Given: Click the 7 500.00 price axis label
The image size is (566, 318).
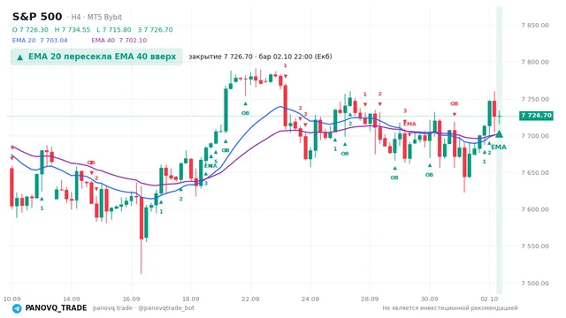Looking at the screenshot, I should tap(535, 284).
